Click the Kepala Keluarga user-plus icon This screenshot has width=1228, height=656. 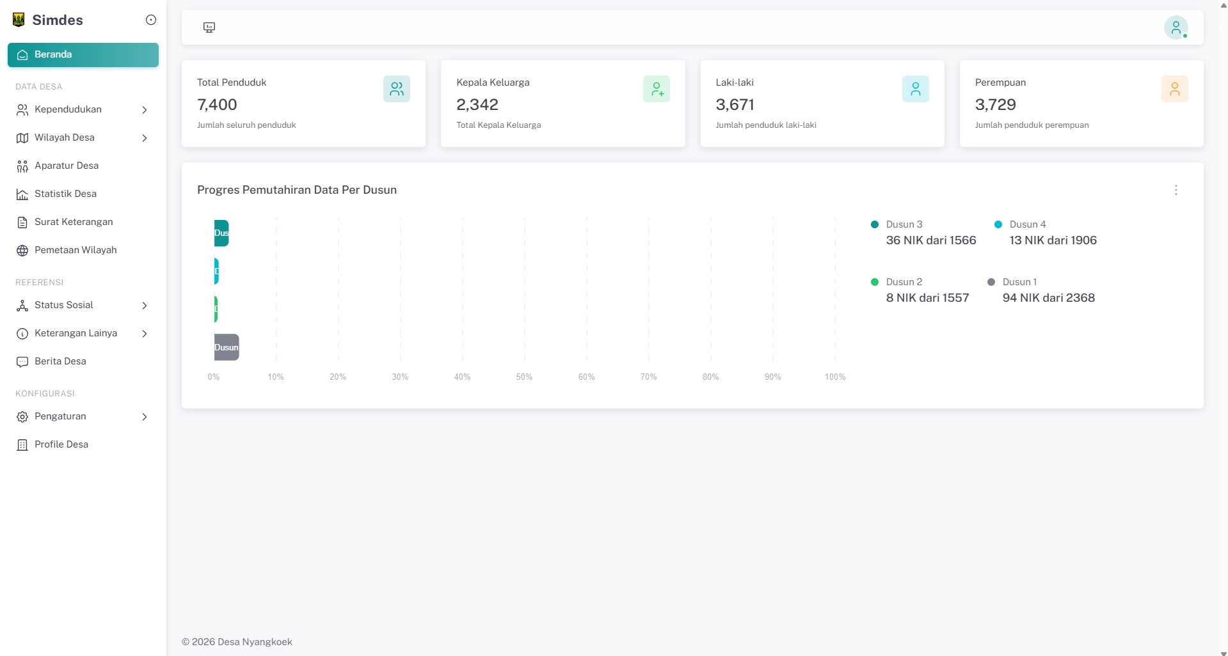657,89
